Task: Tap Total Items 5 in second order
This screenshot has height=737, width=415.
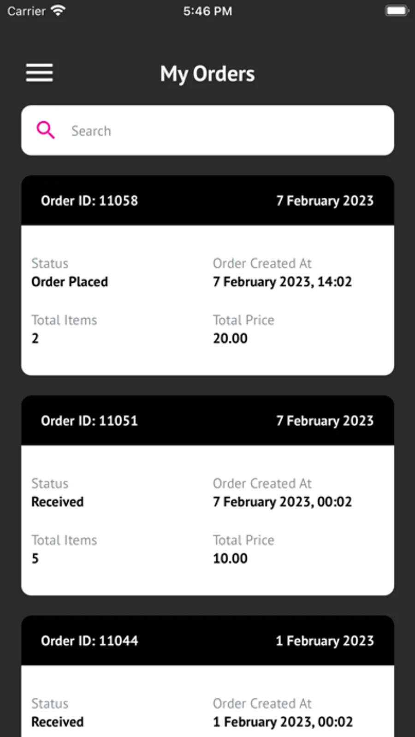Action: (35, 559)
